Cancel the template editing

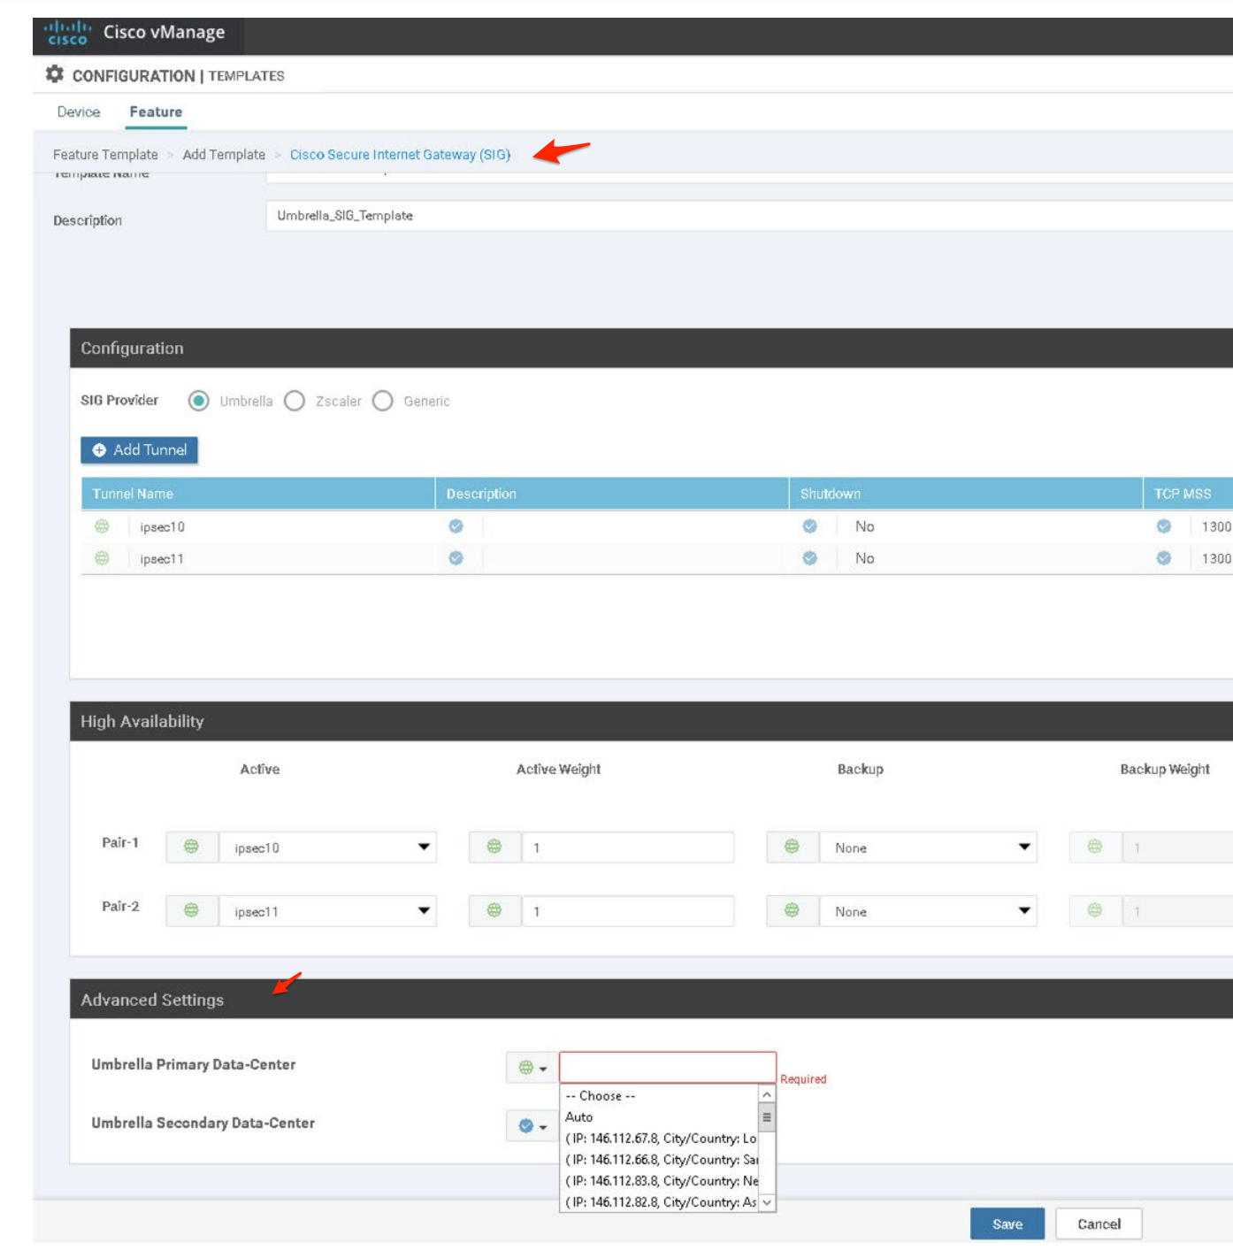click(1099, 1224)
